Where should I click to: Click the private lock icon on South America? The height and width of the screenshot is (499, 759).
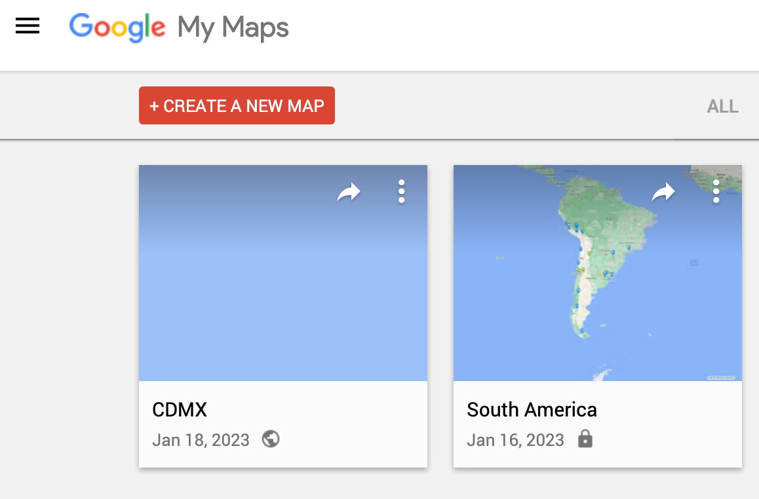(585, 439)
